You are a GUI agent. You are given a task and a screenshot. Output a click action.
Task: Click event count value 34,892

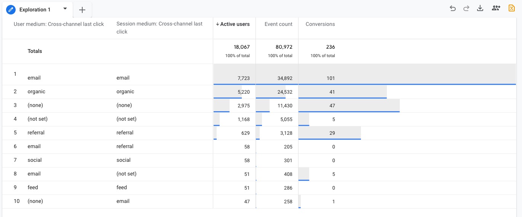285,78
